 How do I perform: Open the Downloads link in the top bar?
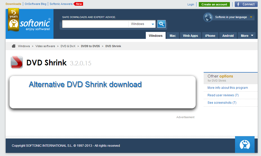(13, 4)
